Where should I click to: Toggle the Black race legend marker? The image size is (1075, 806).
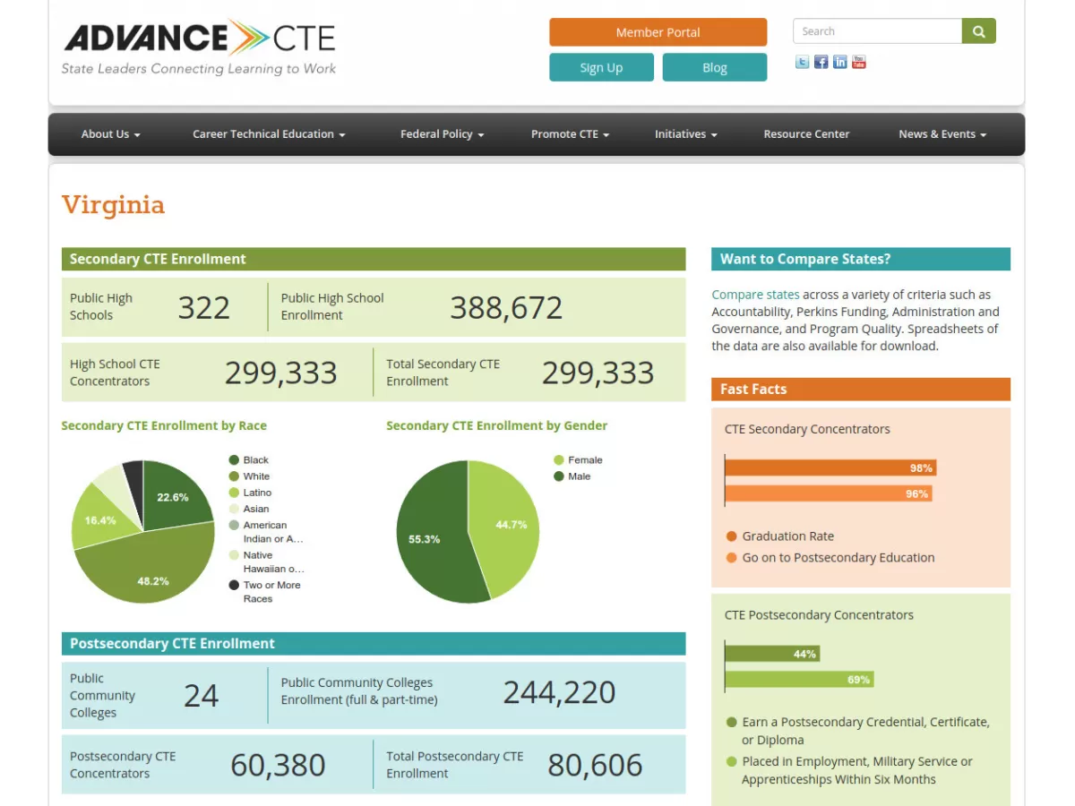(235, 460)
